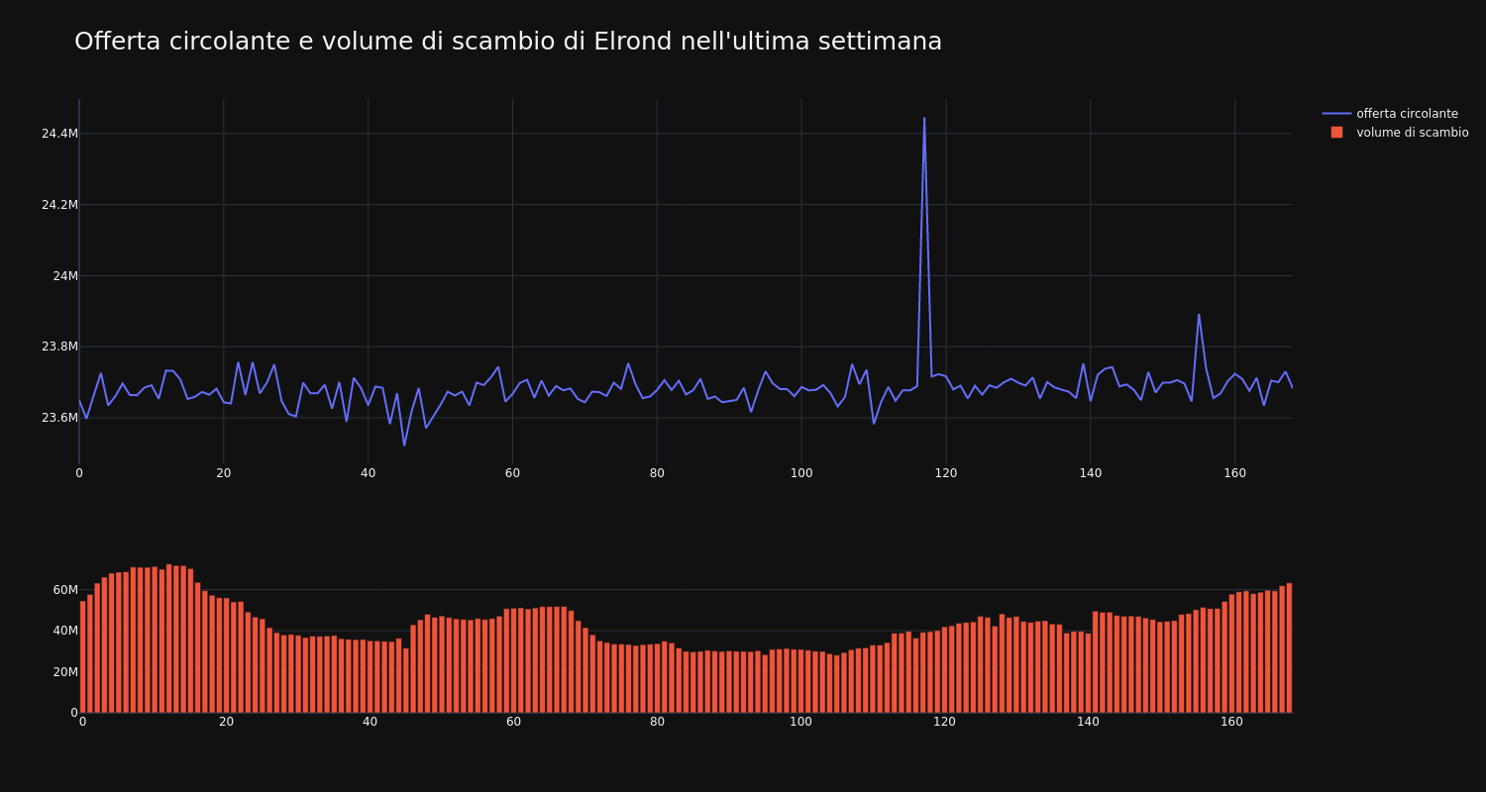Screen dimensions: 1486x792
Task: Click the lowest dip of the line near x=45
Action: coord(404,445)
